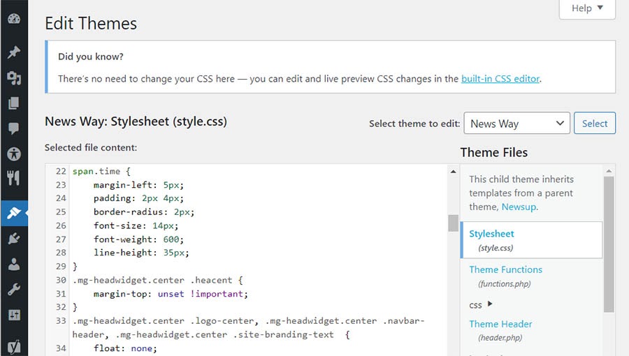Click the code editor scrollbar up arrow
The image size is (629, 356).
click(x=454, y=172)
